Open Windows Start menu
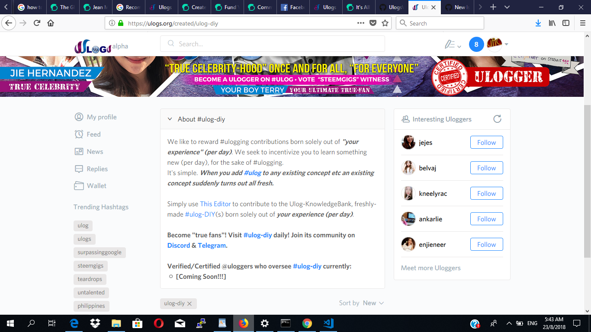Image resolution: width=591 pixels, height=332 pixels. coord(10,323)
